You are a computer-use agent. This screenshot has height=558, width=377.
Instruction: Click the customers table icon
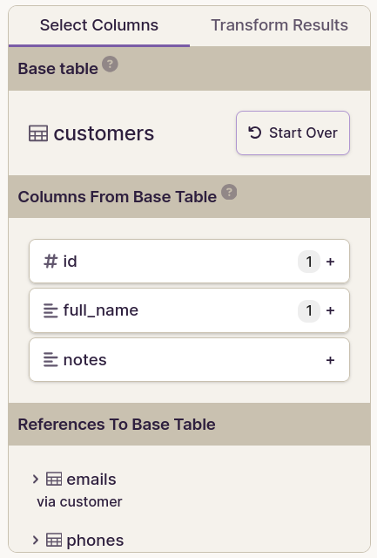(38, 133)
